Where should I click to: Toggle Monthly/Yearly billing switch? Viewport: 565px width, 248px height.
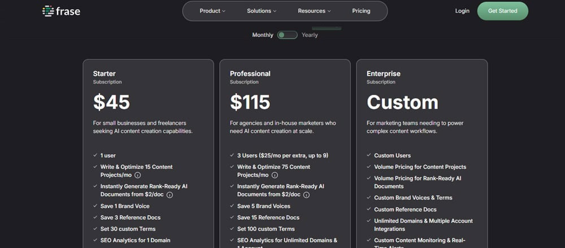[x=287, y=35]
